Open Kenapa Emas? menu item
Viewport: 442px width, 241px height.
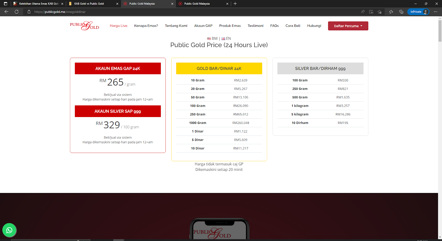click(146, 26)
